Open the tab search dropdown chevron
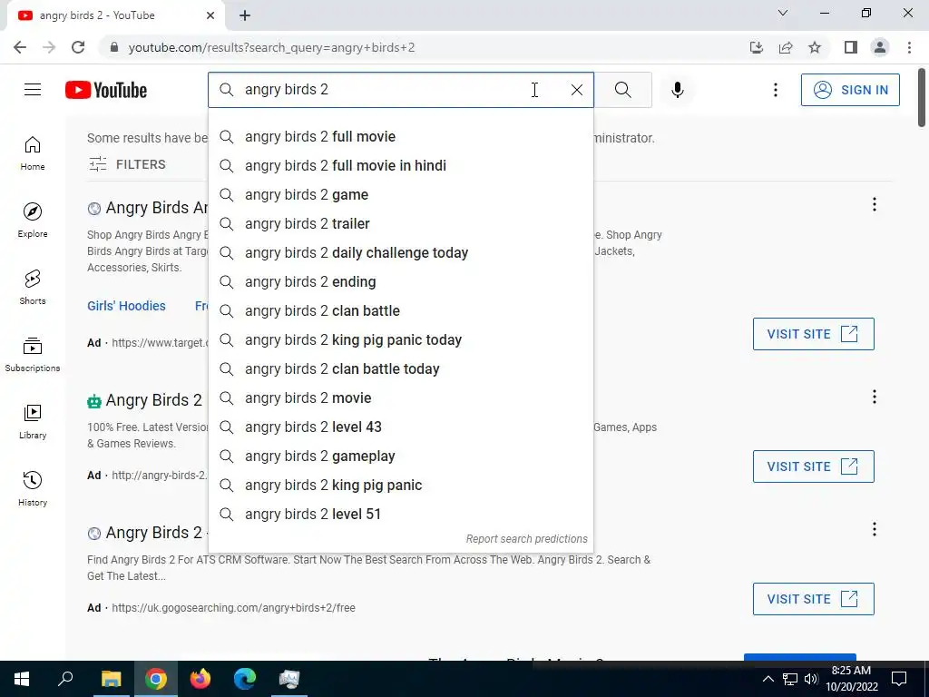The image size is (929, 697). coord(783,13)
